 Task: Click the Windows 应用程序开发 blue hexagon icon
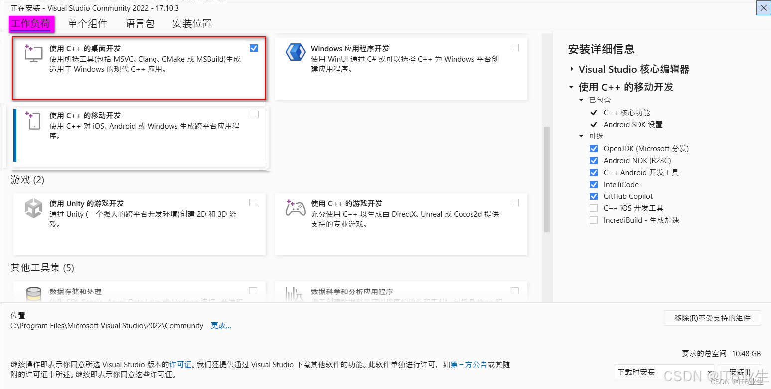[295, 52]
